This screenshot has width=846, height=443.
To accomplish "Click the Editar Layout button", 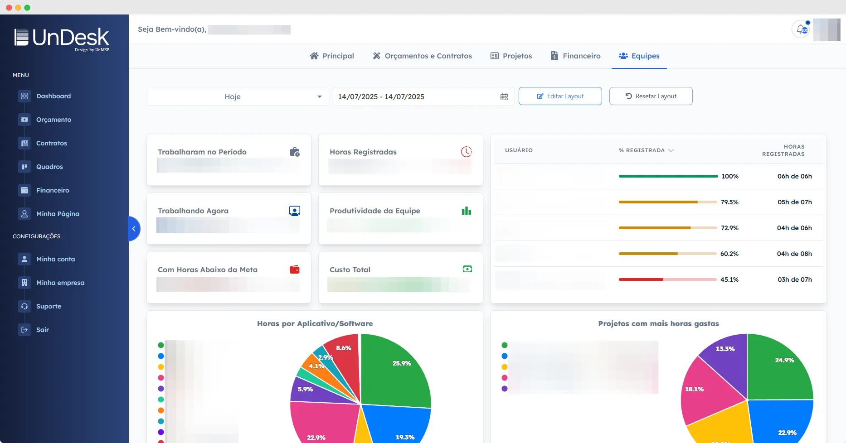I will pos(560,96).
